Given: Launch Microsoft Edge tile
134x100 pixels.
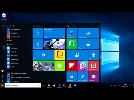Looking at the screenshot, I should (x=38, y=44).
